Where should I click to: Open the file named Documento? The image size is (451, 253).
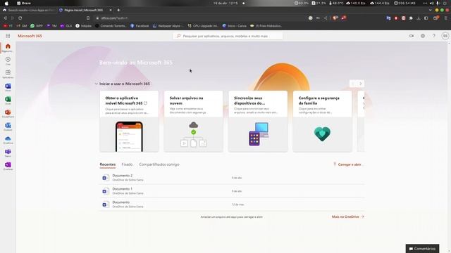(232, 205)
